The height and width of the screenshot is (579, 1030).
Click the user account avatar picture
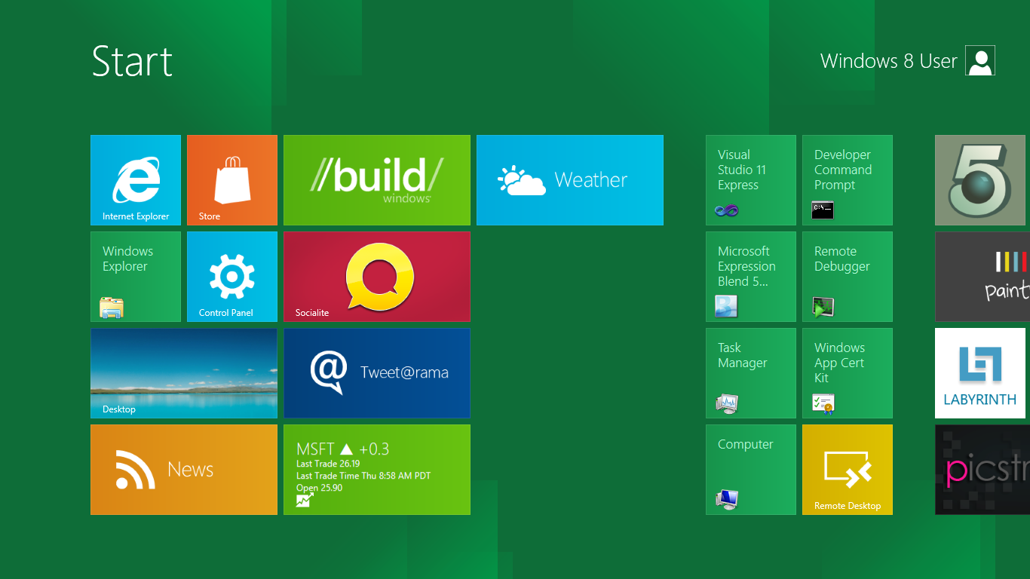point(980,60)
